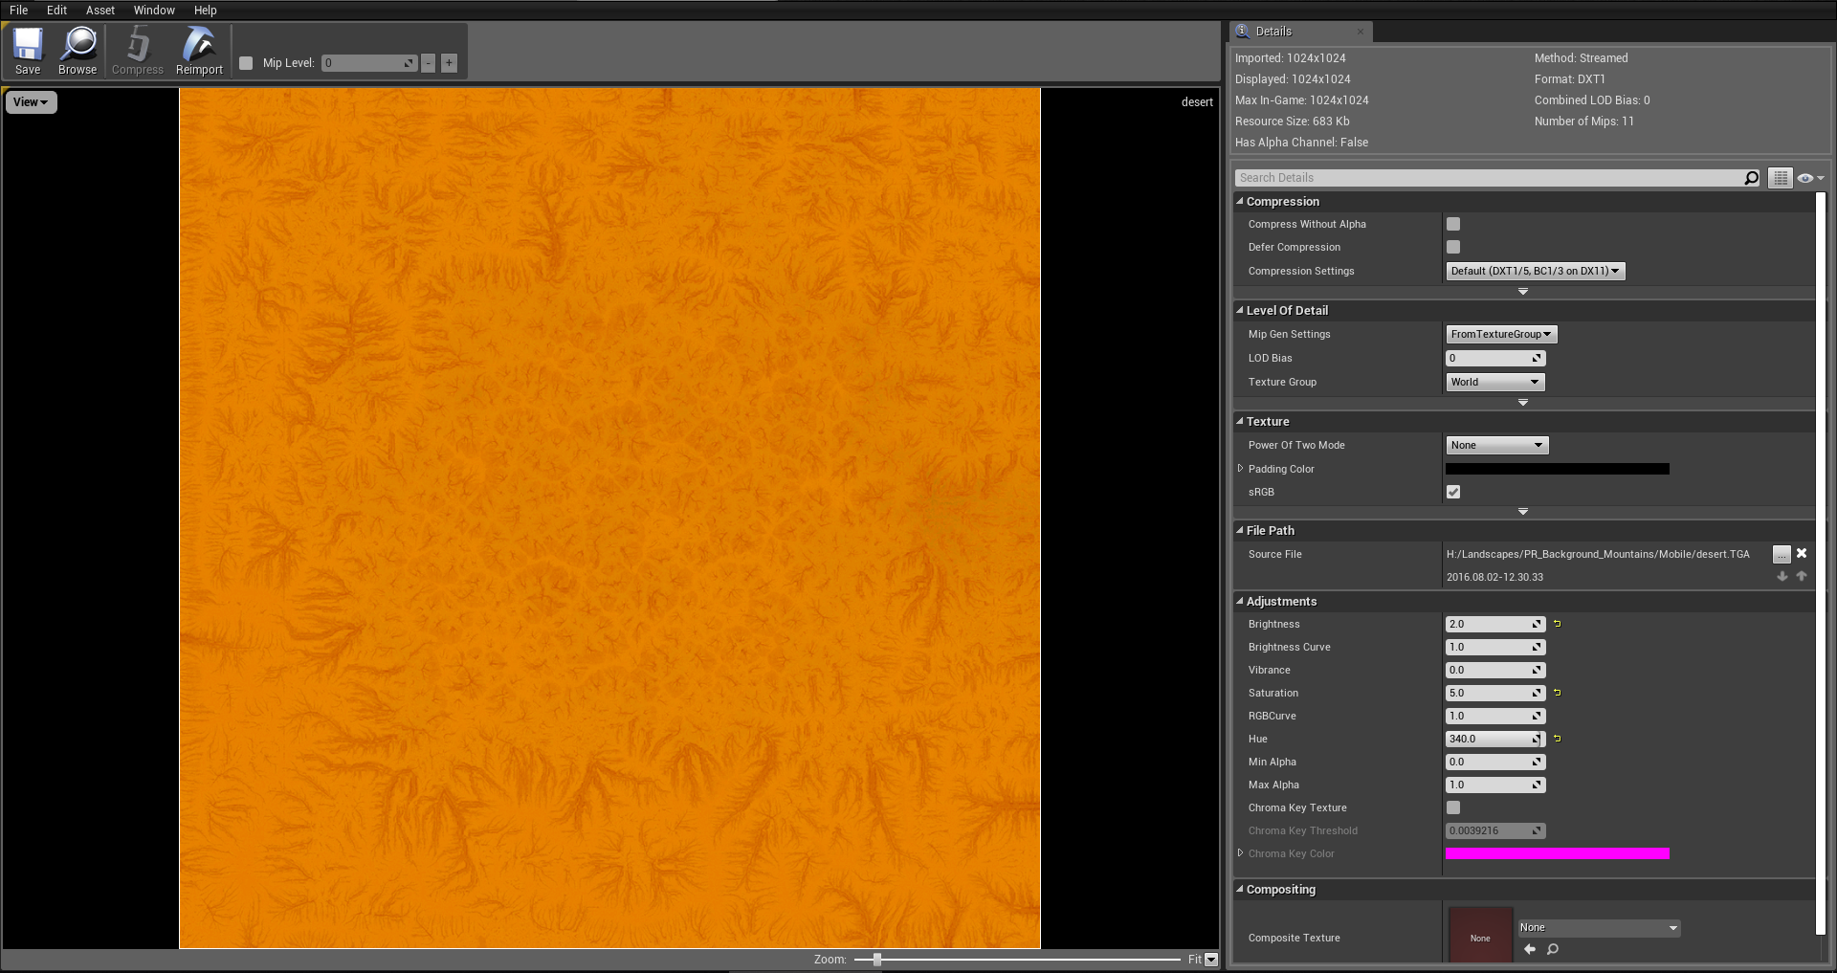Screen dimensions: 1837x973
Task: Clear the source file path with X
Action: coord(1802,553)
